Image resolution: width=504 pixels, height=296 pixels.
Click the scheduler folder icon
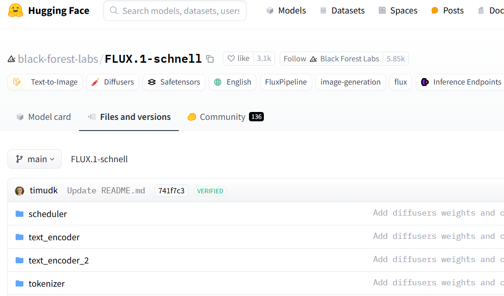[x=20, y=214]
